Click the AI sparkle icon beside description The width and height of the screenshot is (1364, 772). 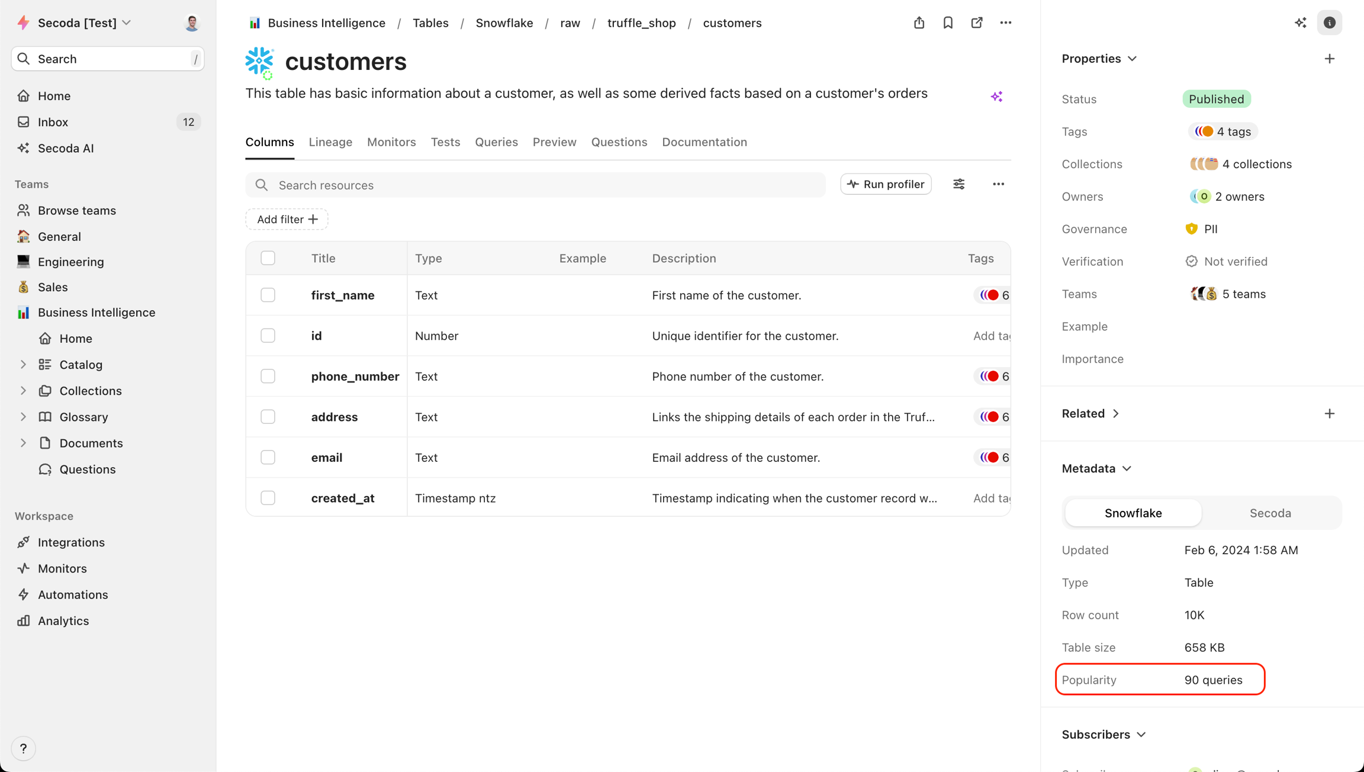[996, 96]
